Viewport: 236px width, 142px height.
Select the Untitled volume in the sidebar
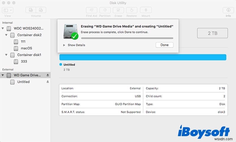pos(25,82)
